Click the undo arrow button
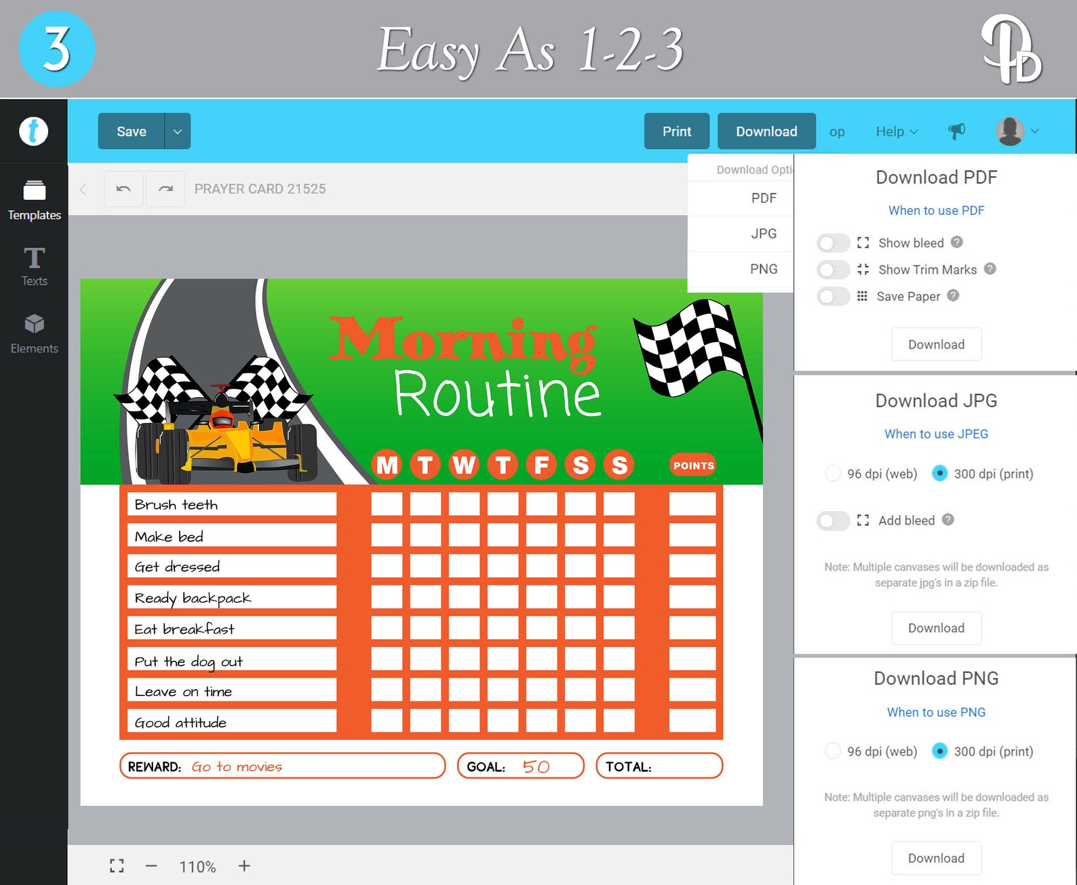Viewport: 1077px width, 885px height. point(123,189)
